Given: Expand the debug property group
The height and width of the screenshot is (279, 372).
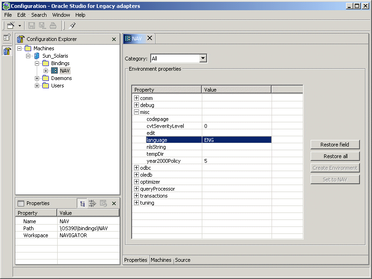Looking at the screenshot, I should (x=136, y=105).
